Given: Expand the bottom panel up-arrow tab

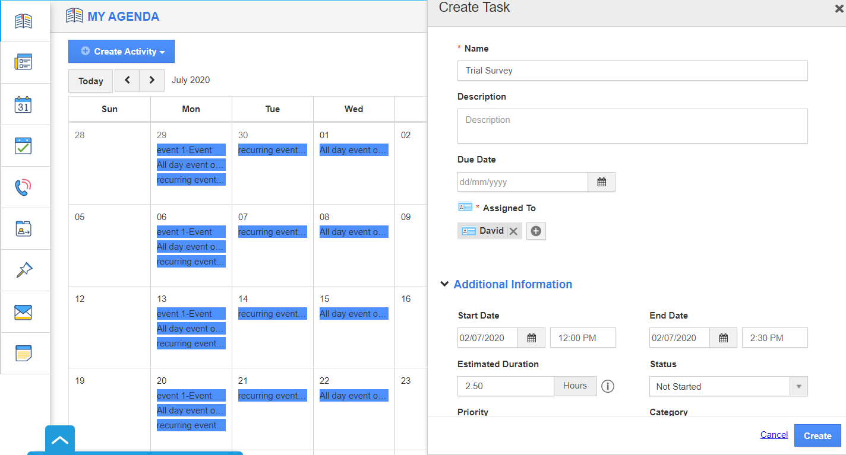Looking at the screenshot, I should [x=60, y=440].
